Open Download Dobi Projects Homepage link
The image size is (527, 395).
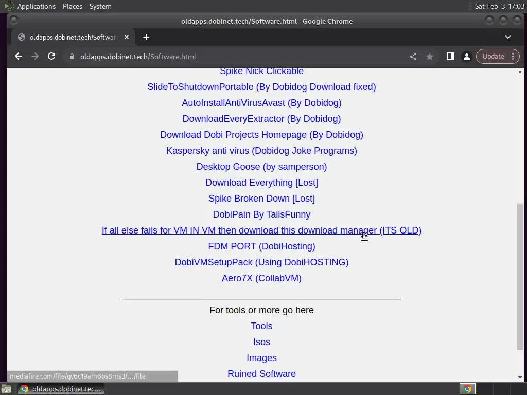pyautogui.click(x=261, y=135)
